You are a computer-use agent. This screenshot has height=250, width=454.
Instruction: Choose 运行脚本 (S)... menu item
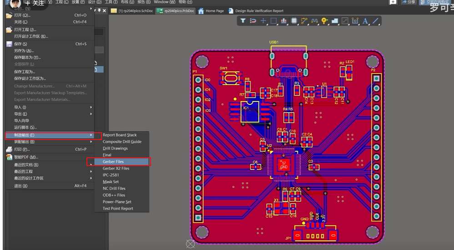click(x=50, y=127)
